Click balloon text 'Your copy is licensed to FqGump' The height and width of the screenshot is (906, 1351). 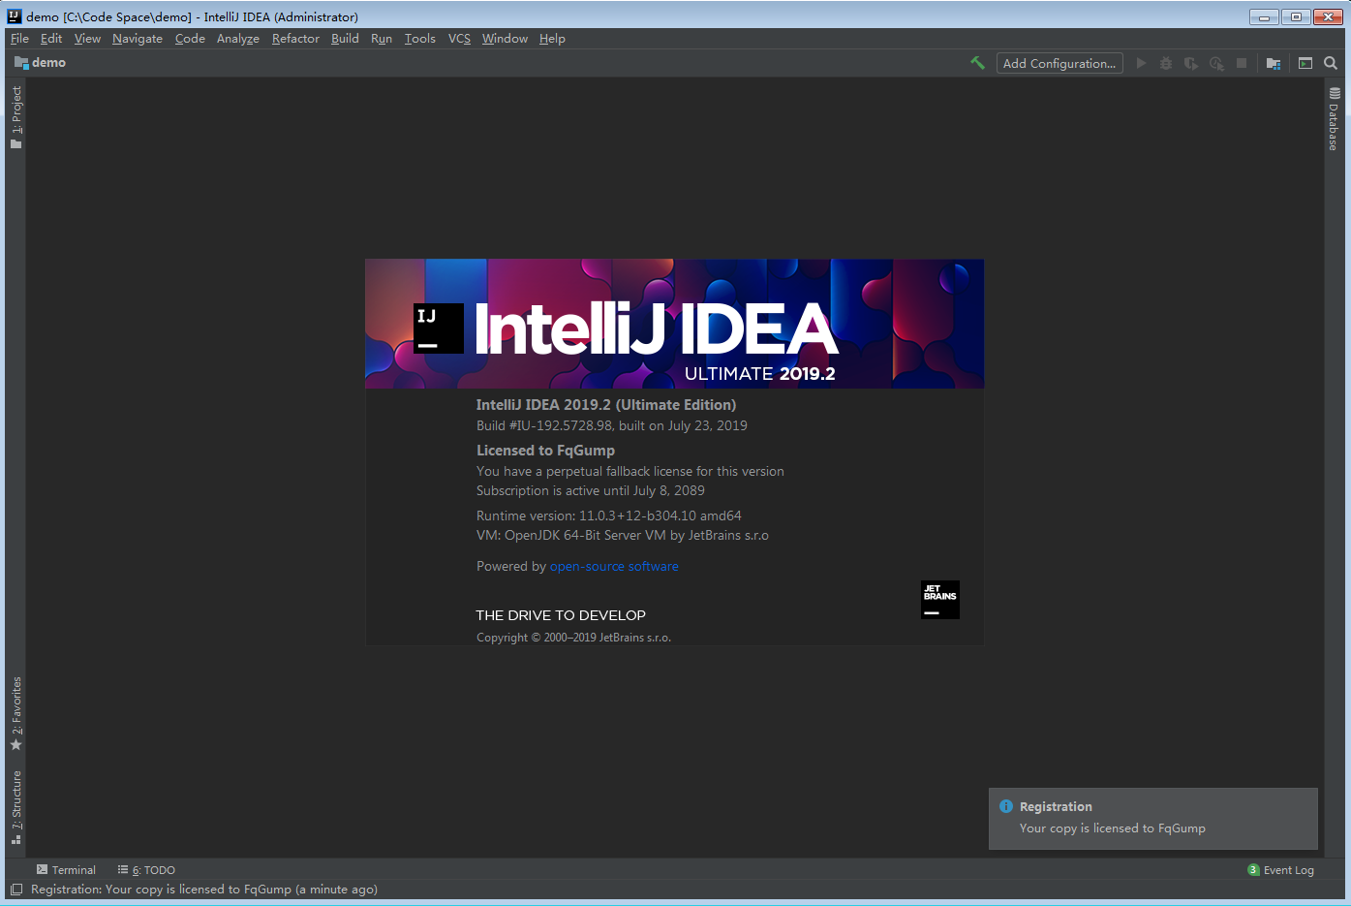tap(1112, 828)
